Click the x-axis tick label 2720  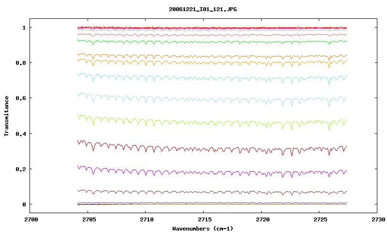[x=263, y=219]
